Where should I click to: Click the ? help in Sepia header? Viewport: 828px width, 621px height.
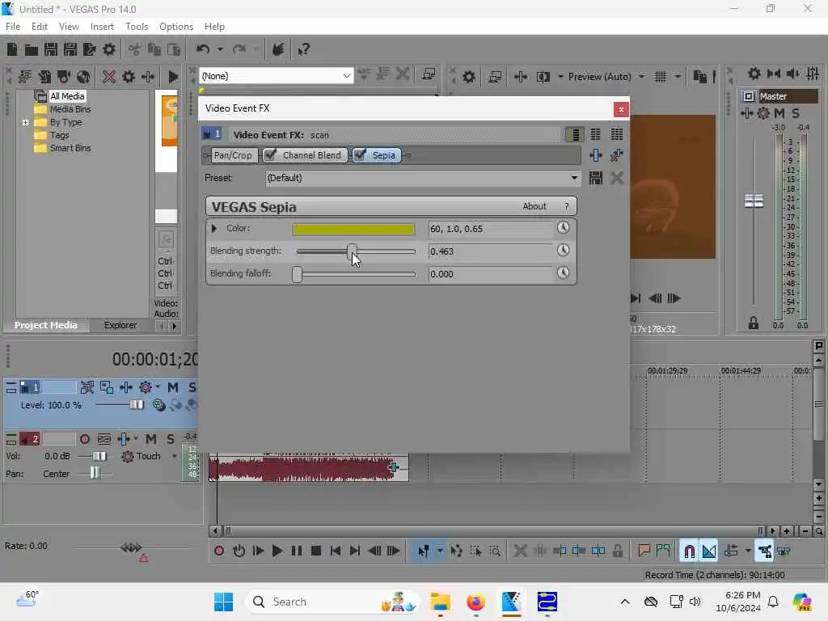(x=567, y=206)
